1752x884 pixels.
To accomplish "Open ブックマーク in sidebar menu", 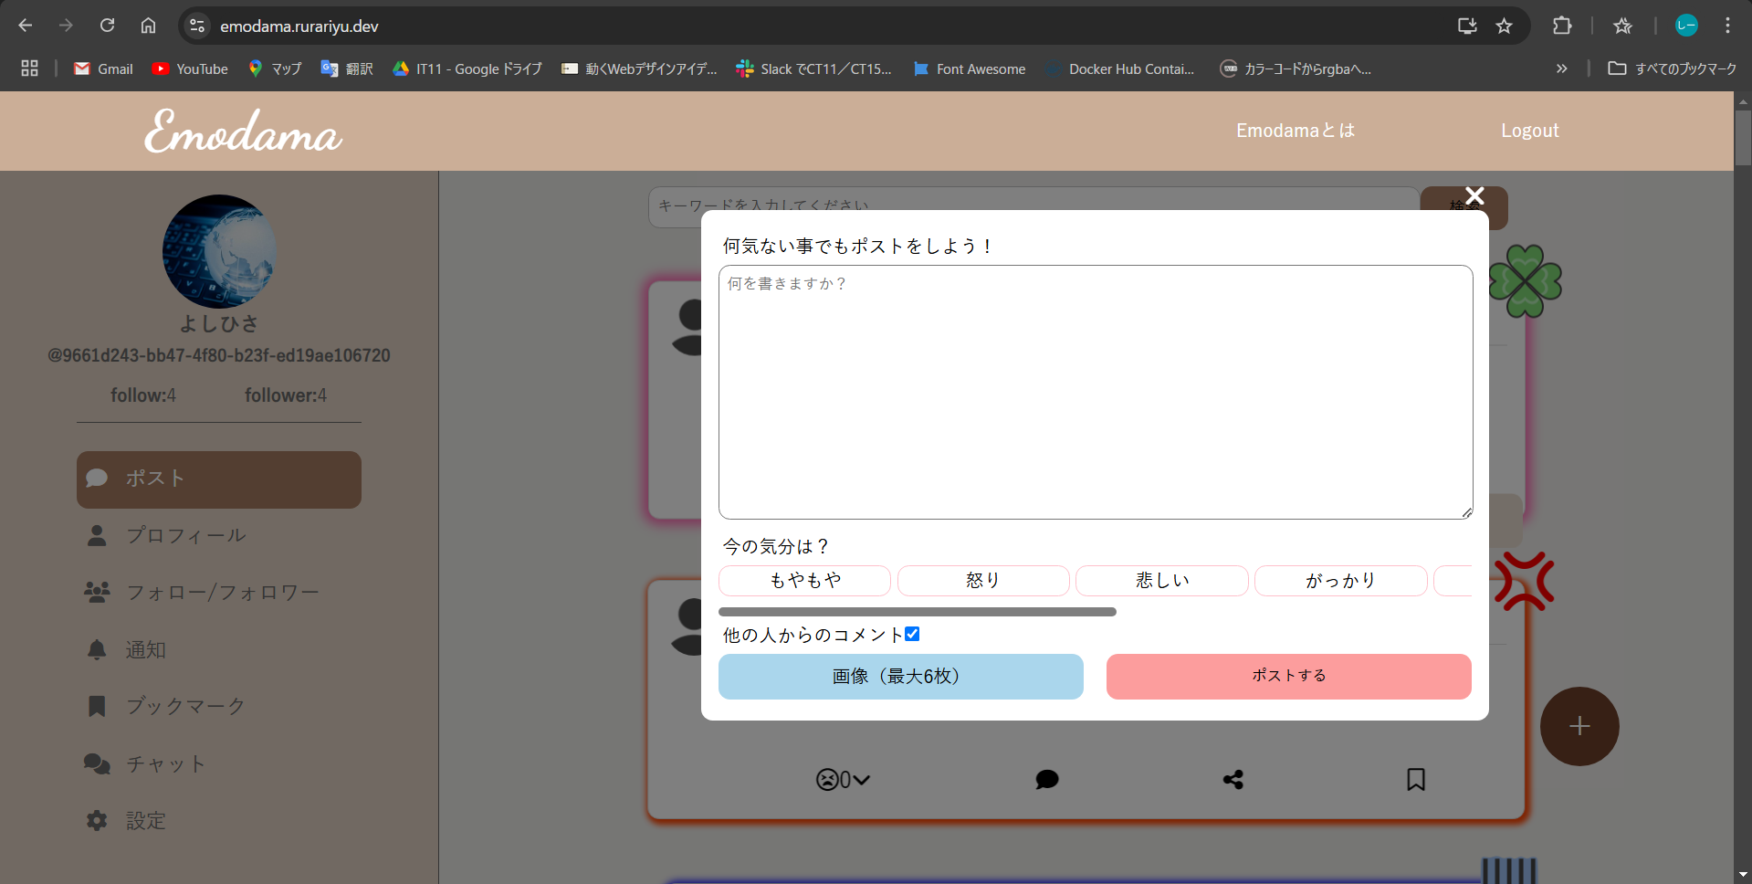I will pos(185,706).
